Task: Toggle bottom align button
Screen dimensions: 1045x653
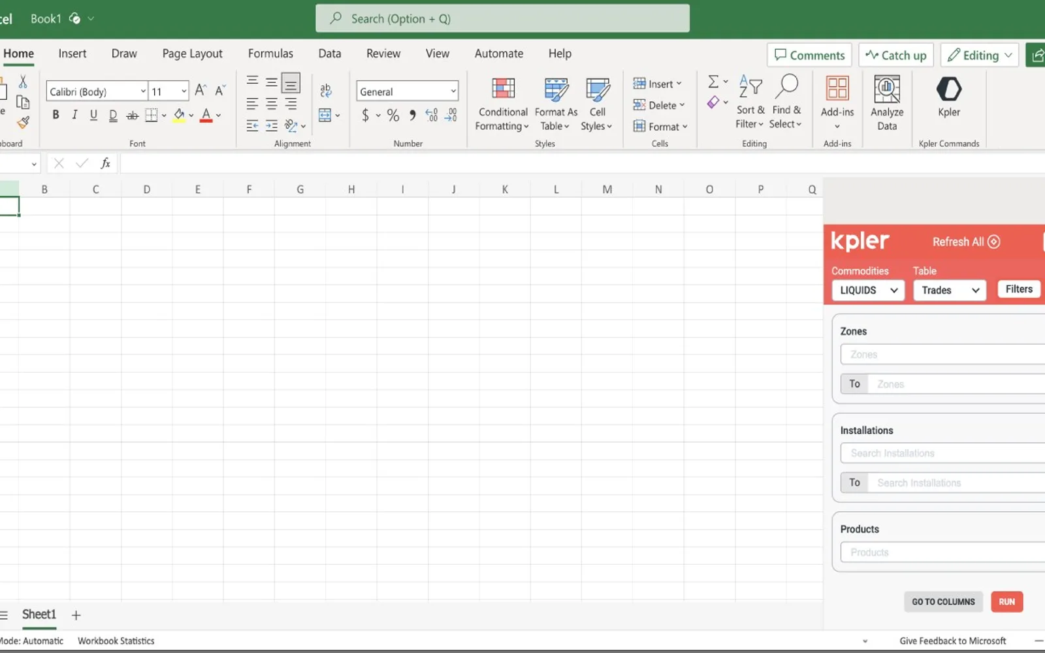Action: (291, 83)
